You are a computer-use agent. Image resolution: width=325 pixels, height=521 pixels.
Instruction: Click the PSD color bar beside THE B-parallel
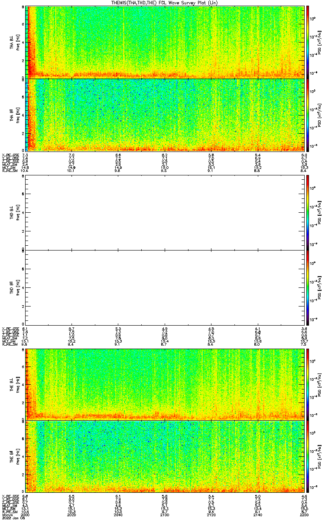[x=308, y=457]
